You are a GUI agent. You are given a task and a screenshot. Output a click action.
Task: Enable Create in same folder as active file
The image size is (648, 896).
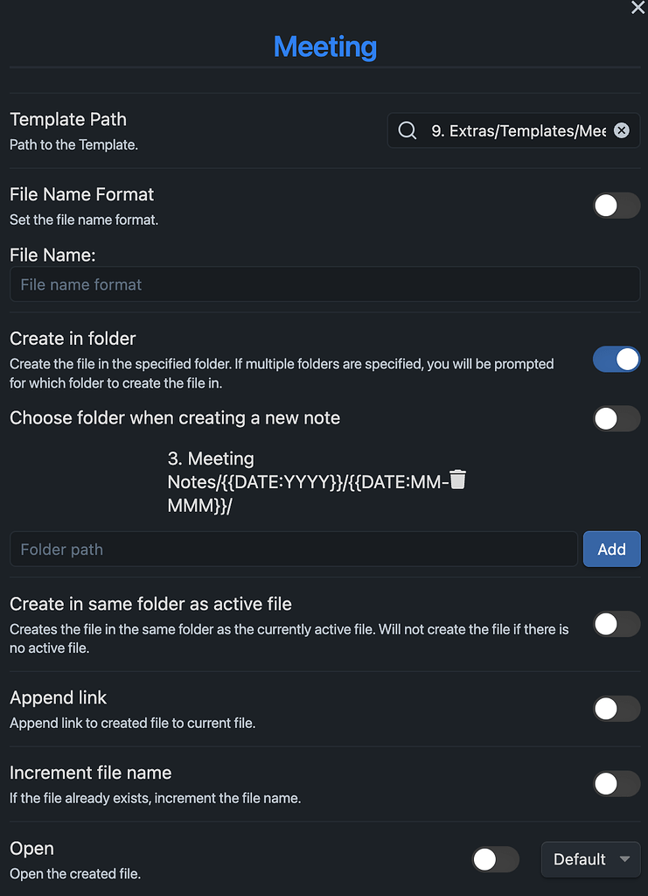pyautogui.click(x=617, y=624)
